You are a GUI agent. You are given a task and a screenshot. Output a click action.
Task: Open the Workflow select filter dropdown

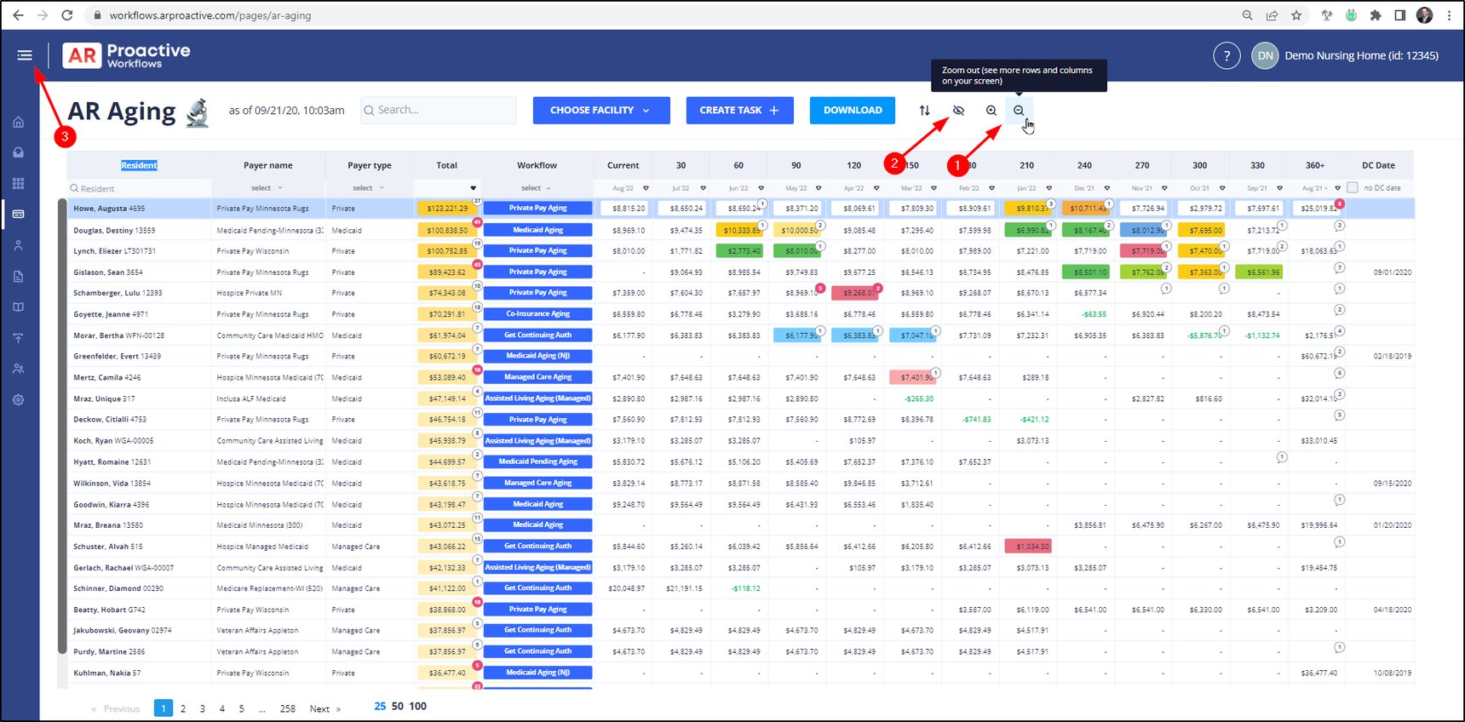[536, 188]
